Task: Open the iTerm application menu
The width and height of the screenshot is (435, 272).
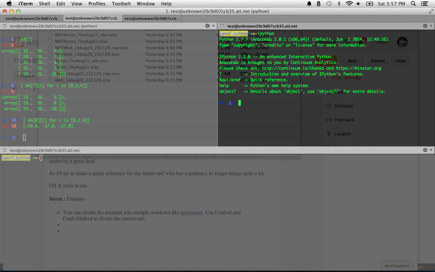Action: [x=25, y=4]
